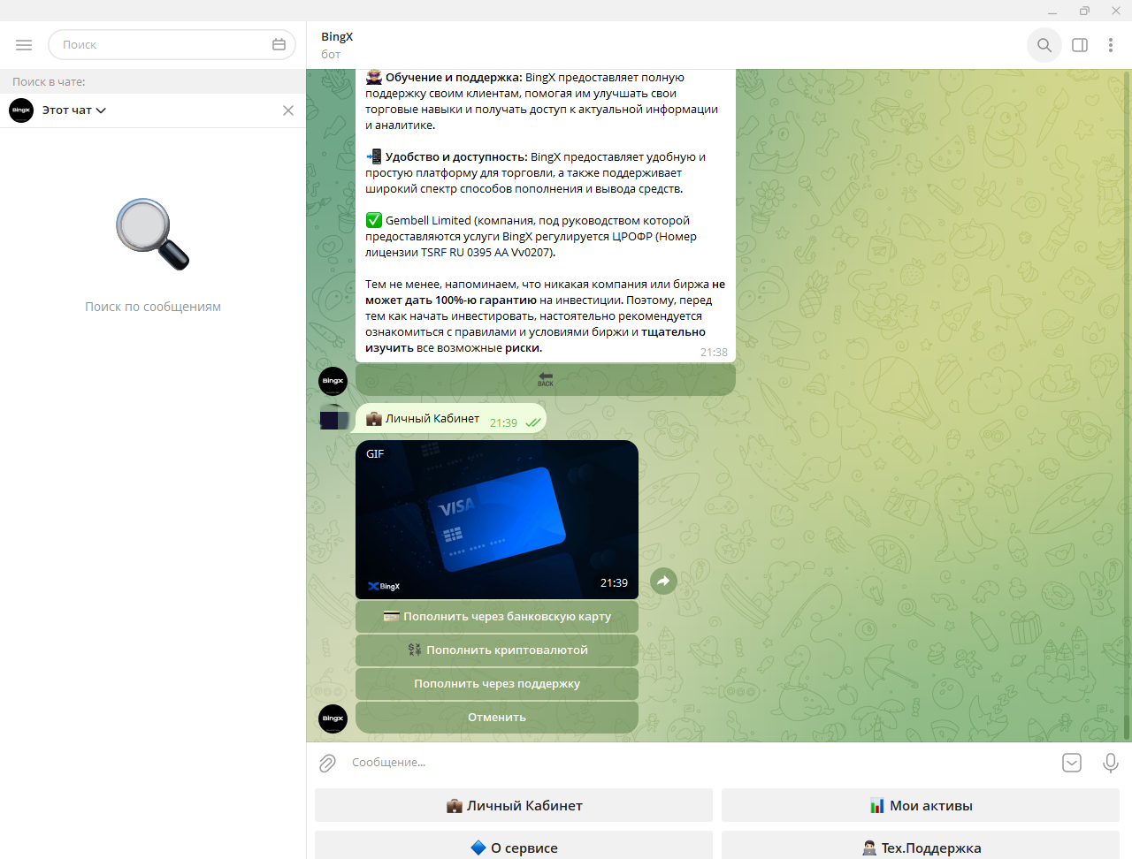This screenshot has width=1132, height=859.
Task: Click the BingX avatar beside BACK button
Action: click(333, 381)
